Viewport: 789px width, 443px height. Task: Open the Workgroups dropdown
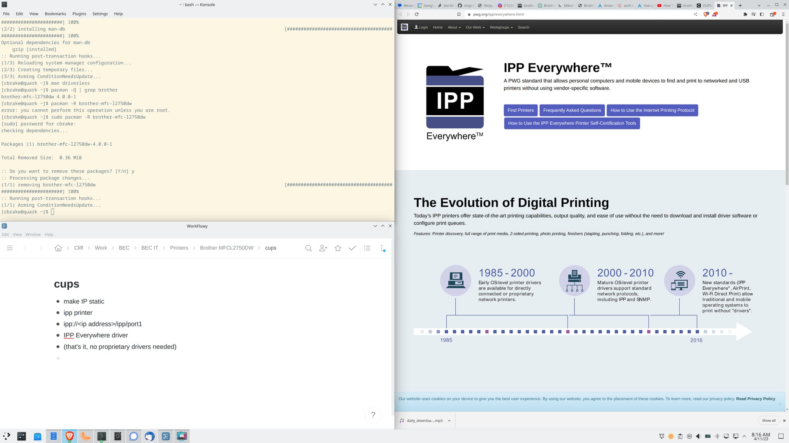click(x=501, y=27)
